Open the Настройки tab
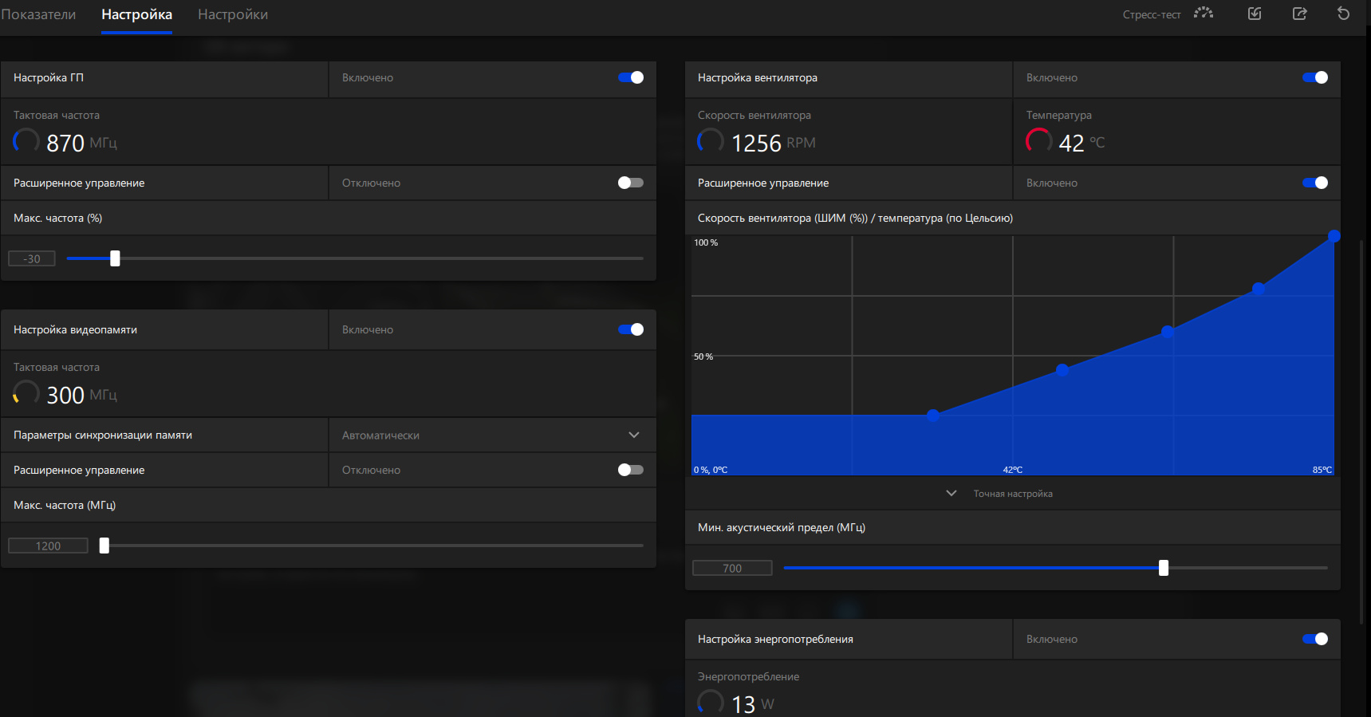 pyautogui.click(x=233, y=14)
